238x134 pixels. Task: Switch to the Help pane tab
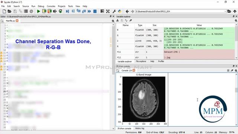click(x=152, y=61)
